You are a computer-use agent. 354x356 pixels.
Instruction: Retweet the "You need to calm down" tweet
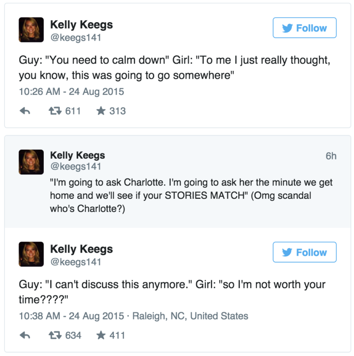pos(55,111)
